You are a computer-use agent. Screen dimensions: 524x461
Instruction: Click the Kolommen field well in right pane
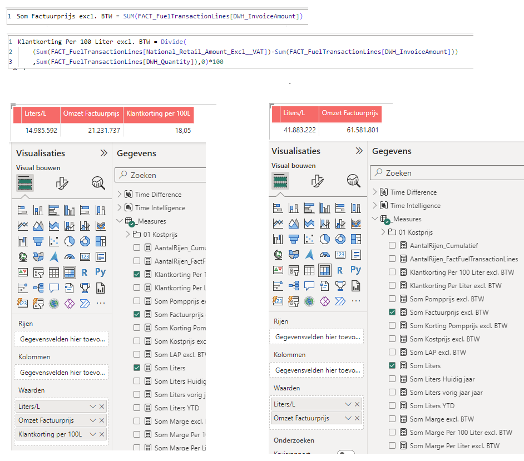[317, 370]
